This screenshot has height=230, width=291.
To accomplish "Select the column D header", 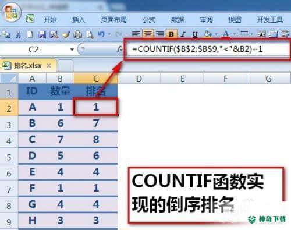I will pos(139,79).
